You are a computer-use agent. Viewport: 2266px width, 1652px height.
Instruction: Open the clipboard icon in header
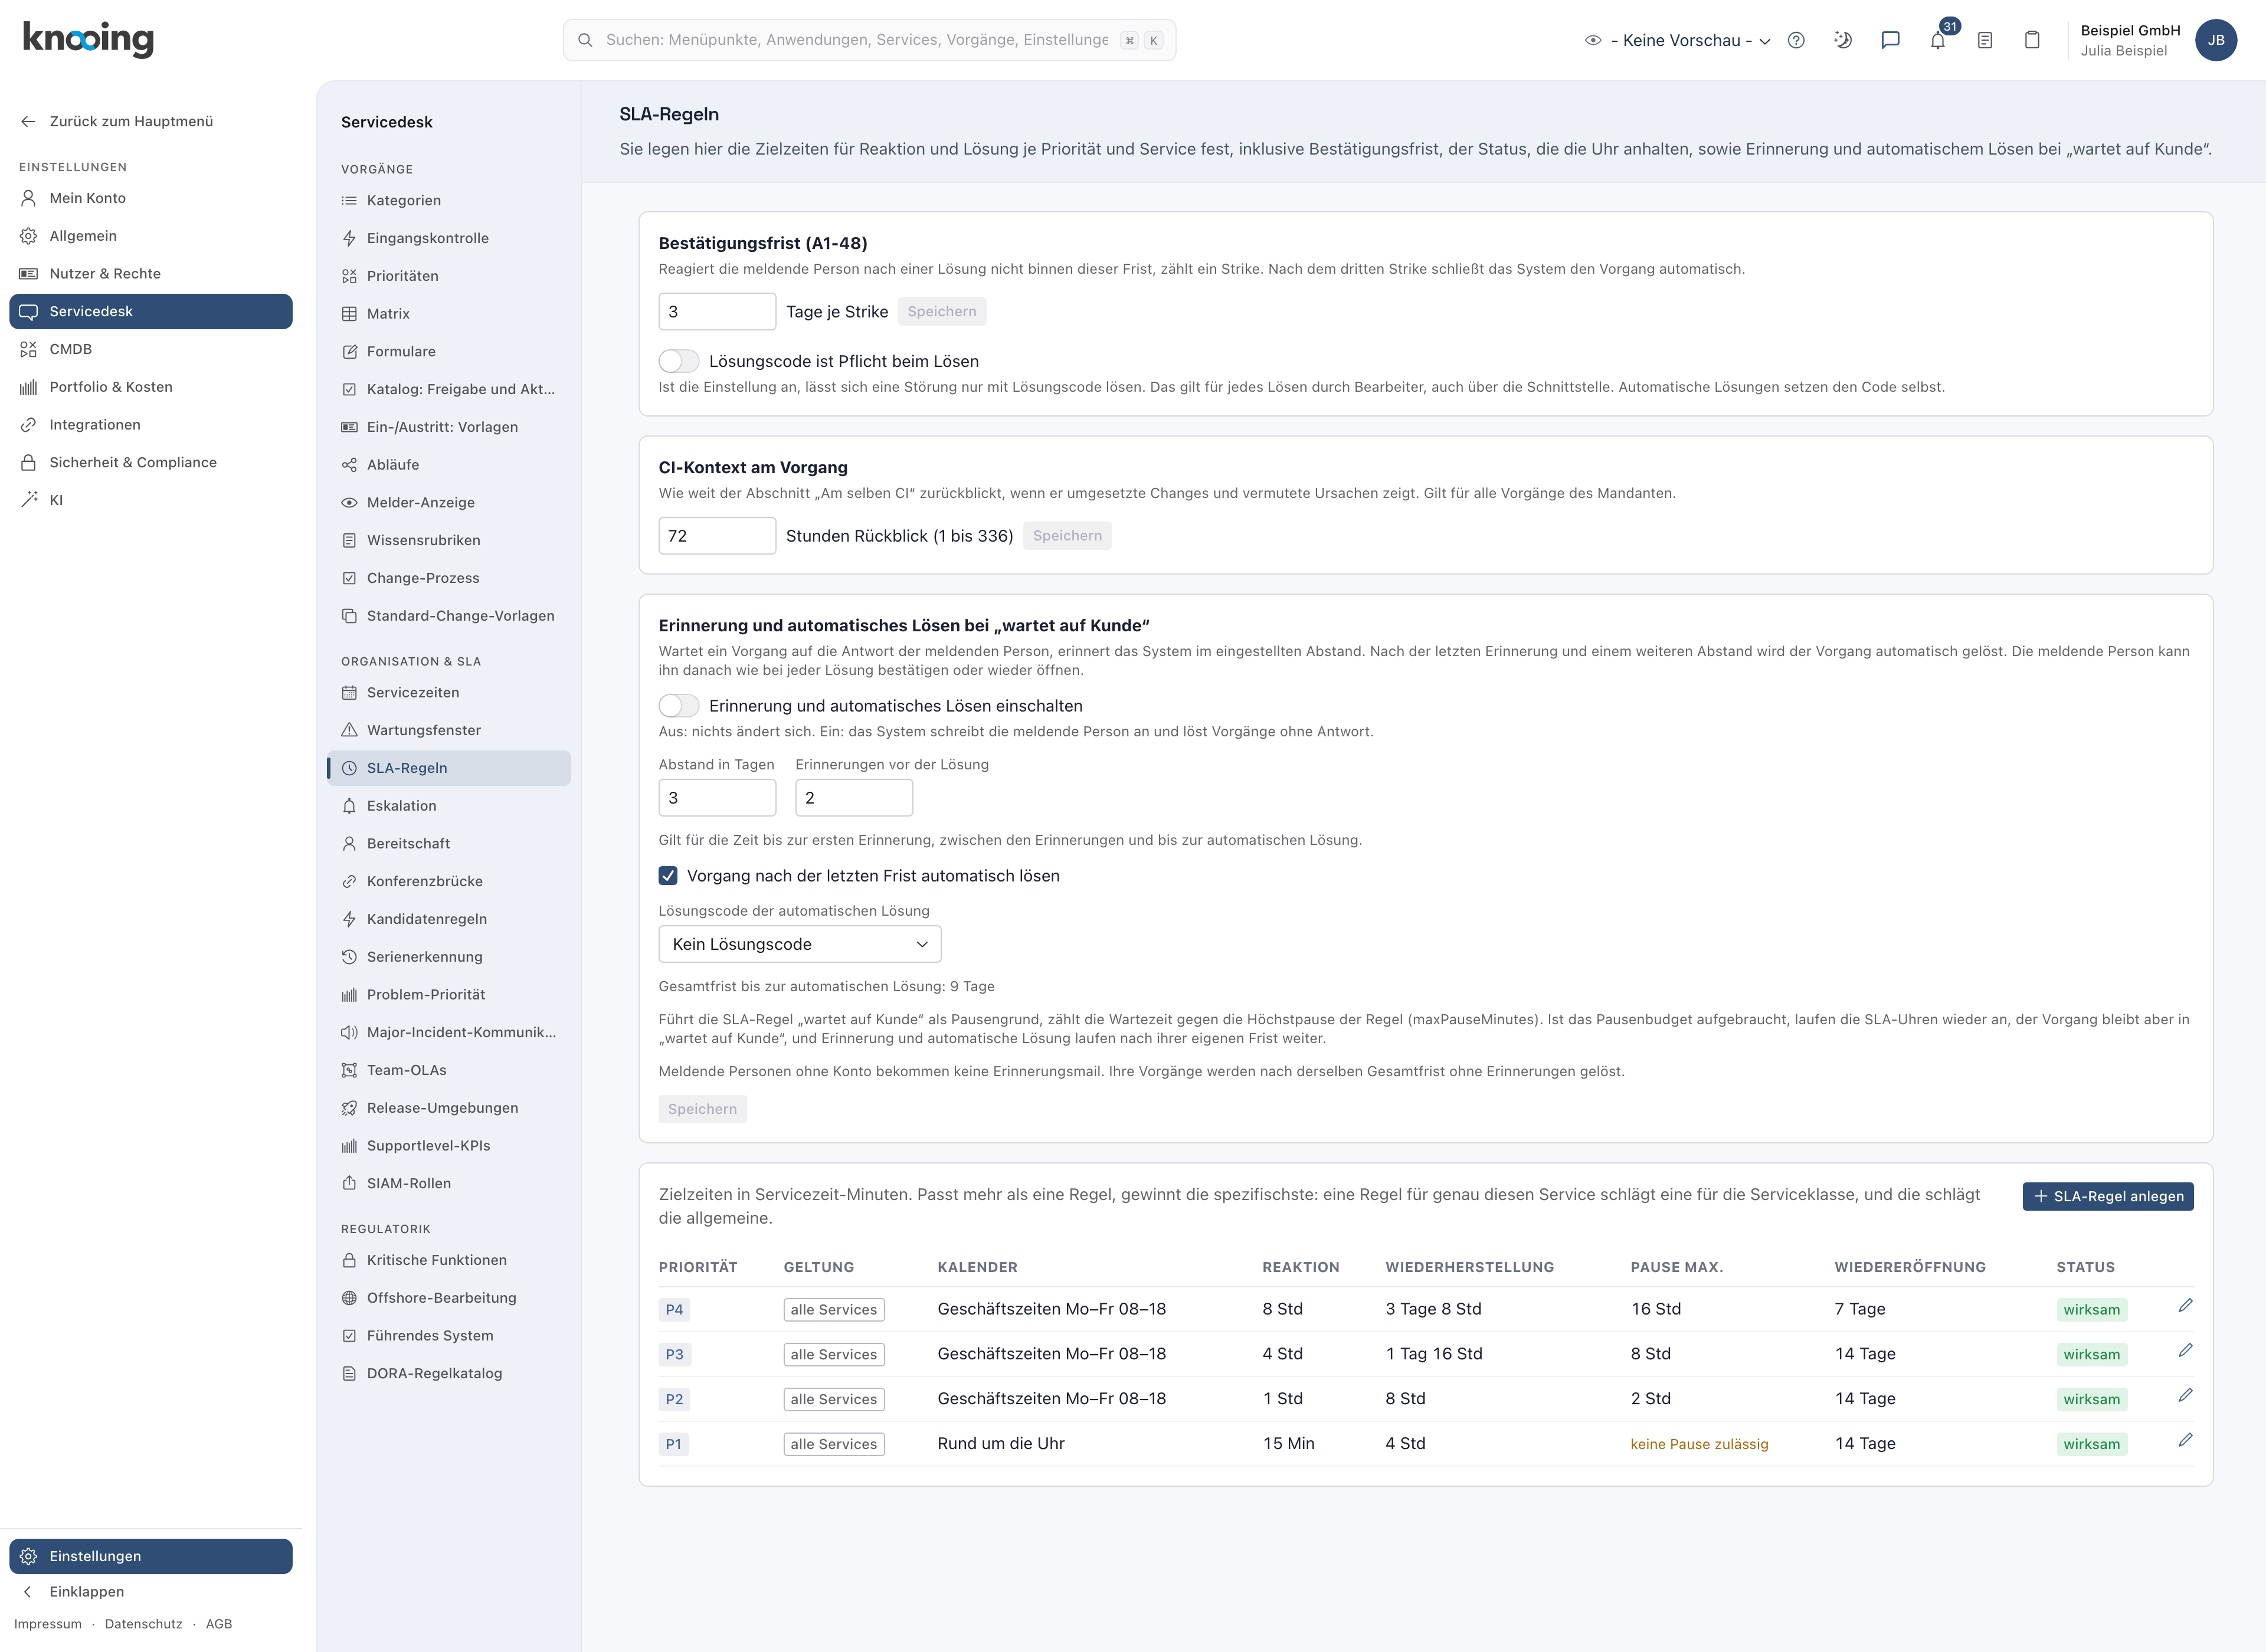tap(2032, 40)
